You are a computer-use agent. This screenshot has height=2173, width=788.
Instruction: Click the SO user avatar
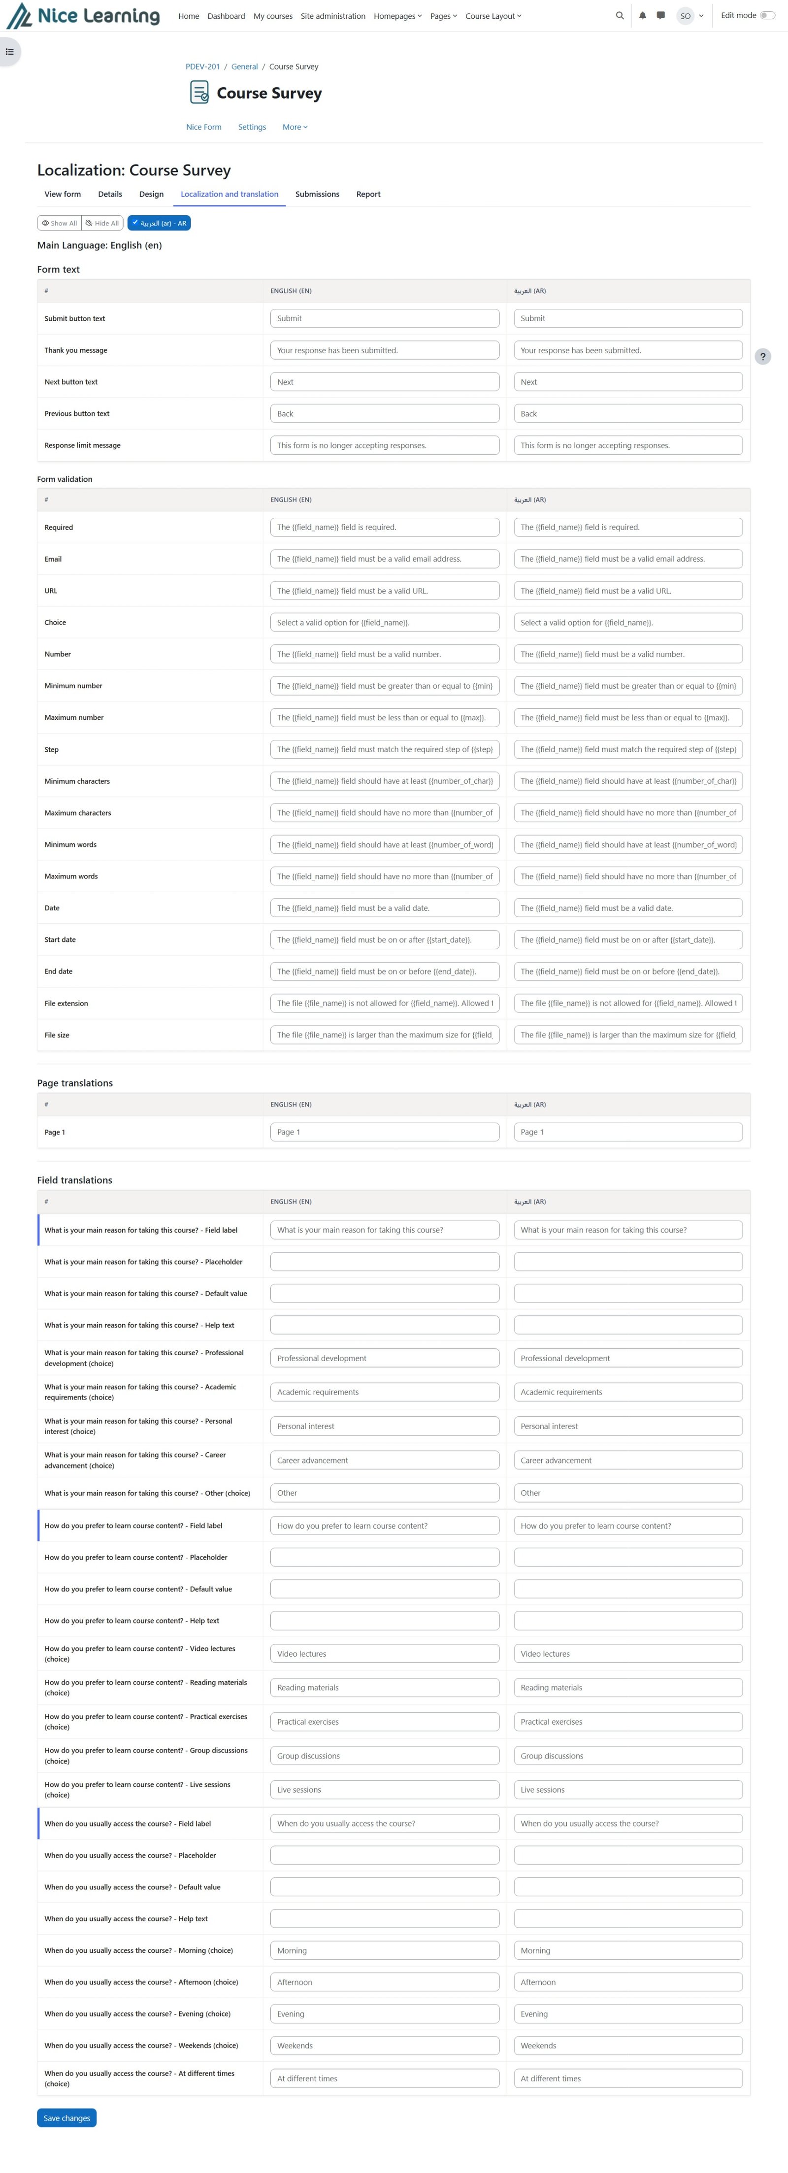click(685, 16)
